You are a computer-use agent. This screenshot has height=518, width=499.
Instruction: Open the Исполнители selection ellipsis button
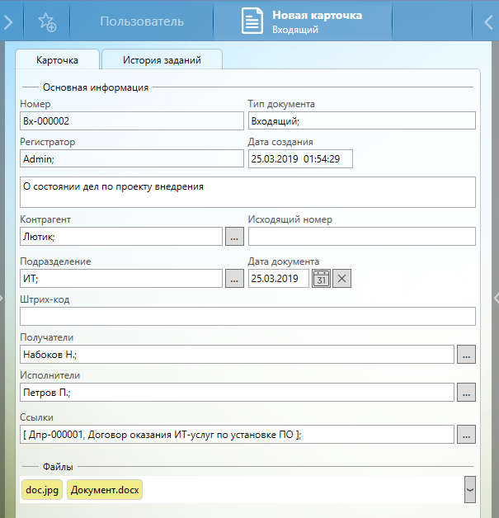467,393
